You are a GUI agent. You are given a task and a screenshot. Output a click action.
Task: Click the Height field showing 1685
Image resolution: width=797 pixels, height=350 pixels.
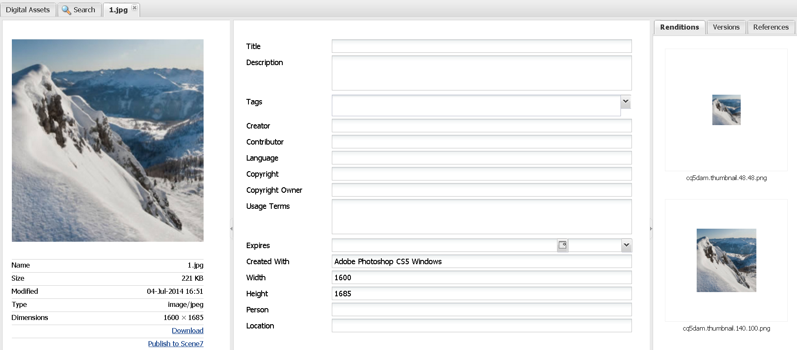click(482, 293)
